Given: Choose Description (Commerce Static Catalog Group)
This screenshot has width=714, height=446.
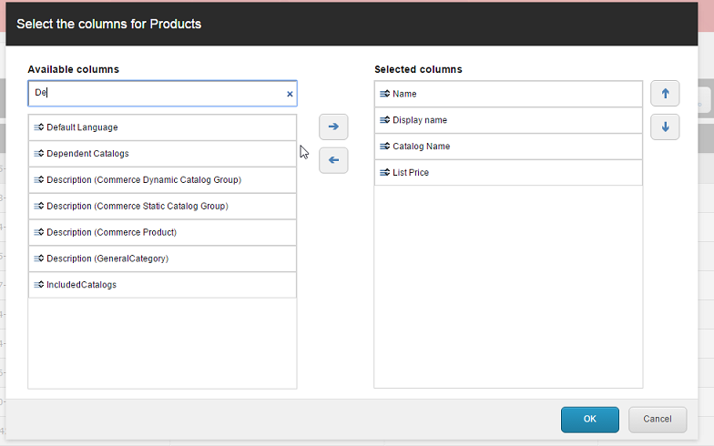Looking at the screenshot, I should pyautogui.click(x=137, y=207).
